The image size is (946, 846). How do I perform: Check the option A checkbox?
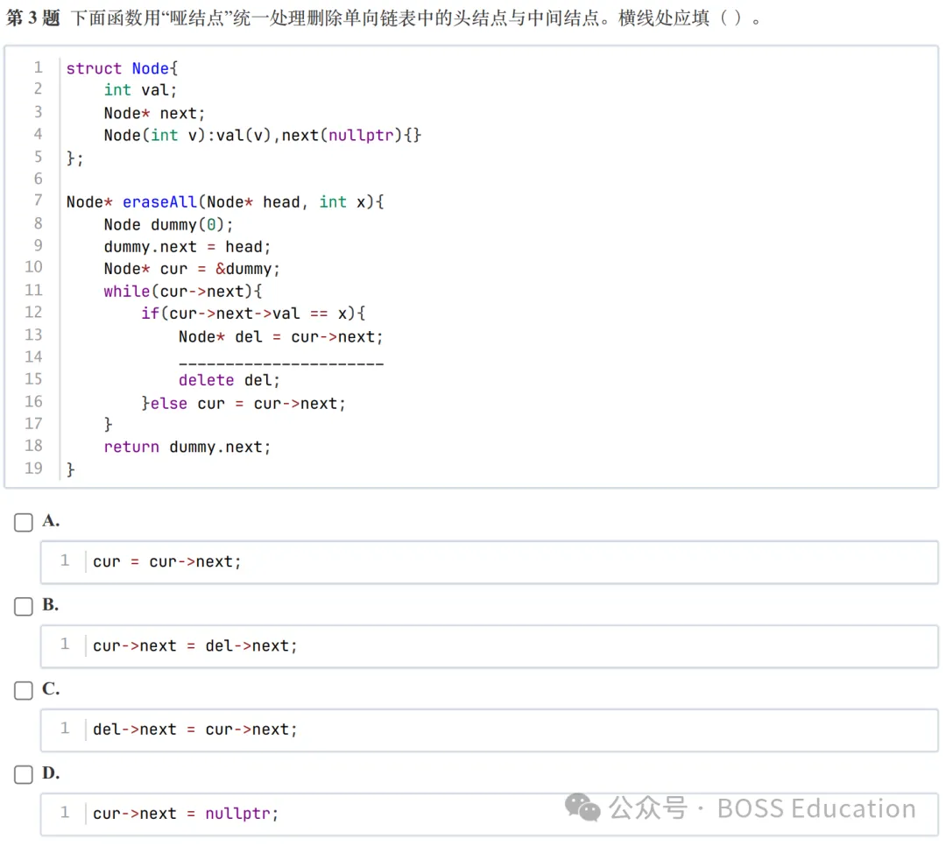pos(24,522)
